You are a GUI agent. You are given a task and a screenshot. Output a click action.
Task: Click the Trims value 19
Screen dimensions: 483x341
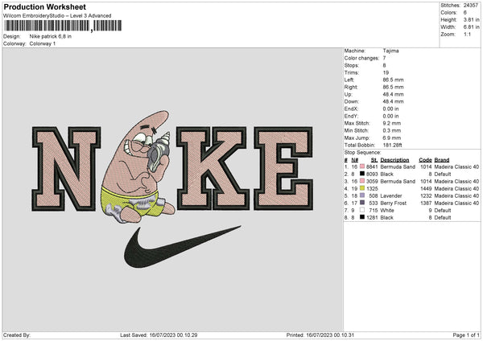386,72
